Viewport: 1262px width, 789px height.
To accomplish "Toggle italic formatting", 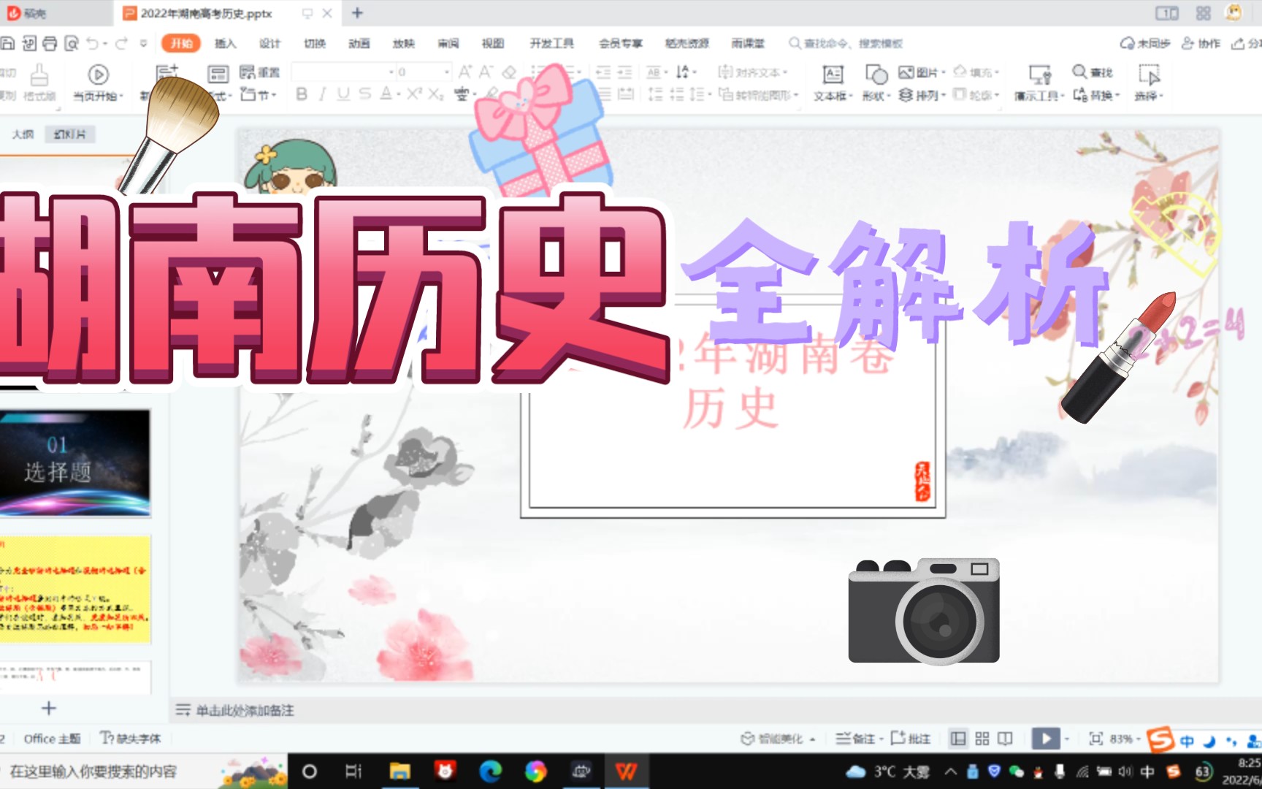I will pos(324,93).
